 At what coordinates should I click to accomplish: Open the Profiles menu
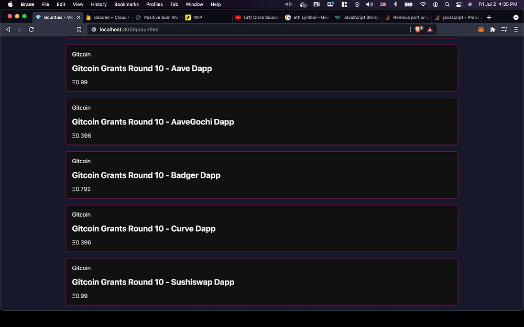coord(155,4)
